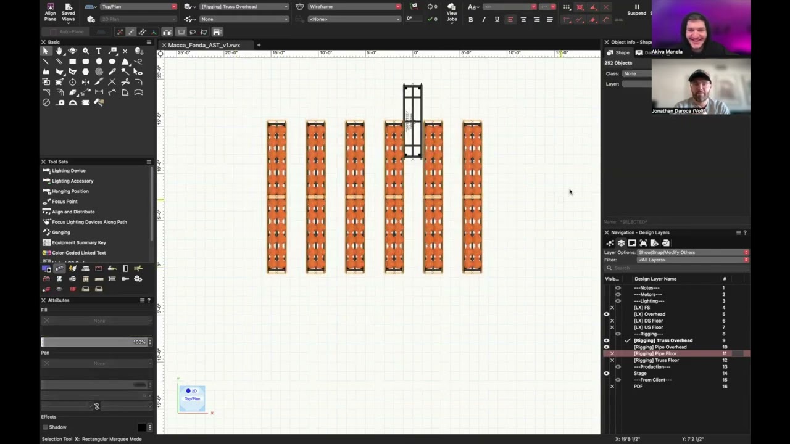Screen dimensions: 790x444
Task: Toggle the Shadow checkbox in Effects
Action: click(45, 427)
